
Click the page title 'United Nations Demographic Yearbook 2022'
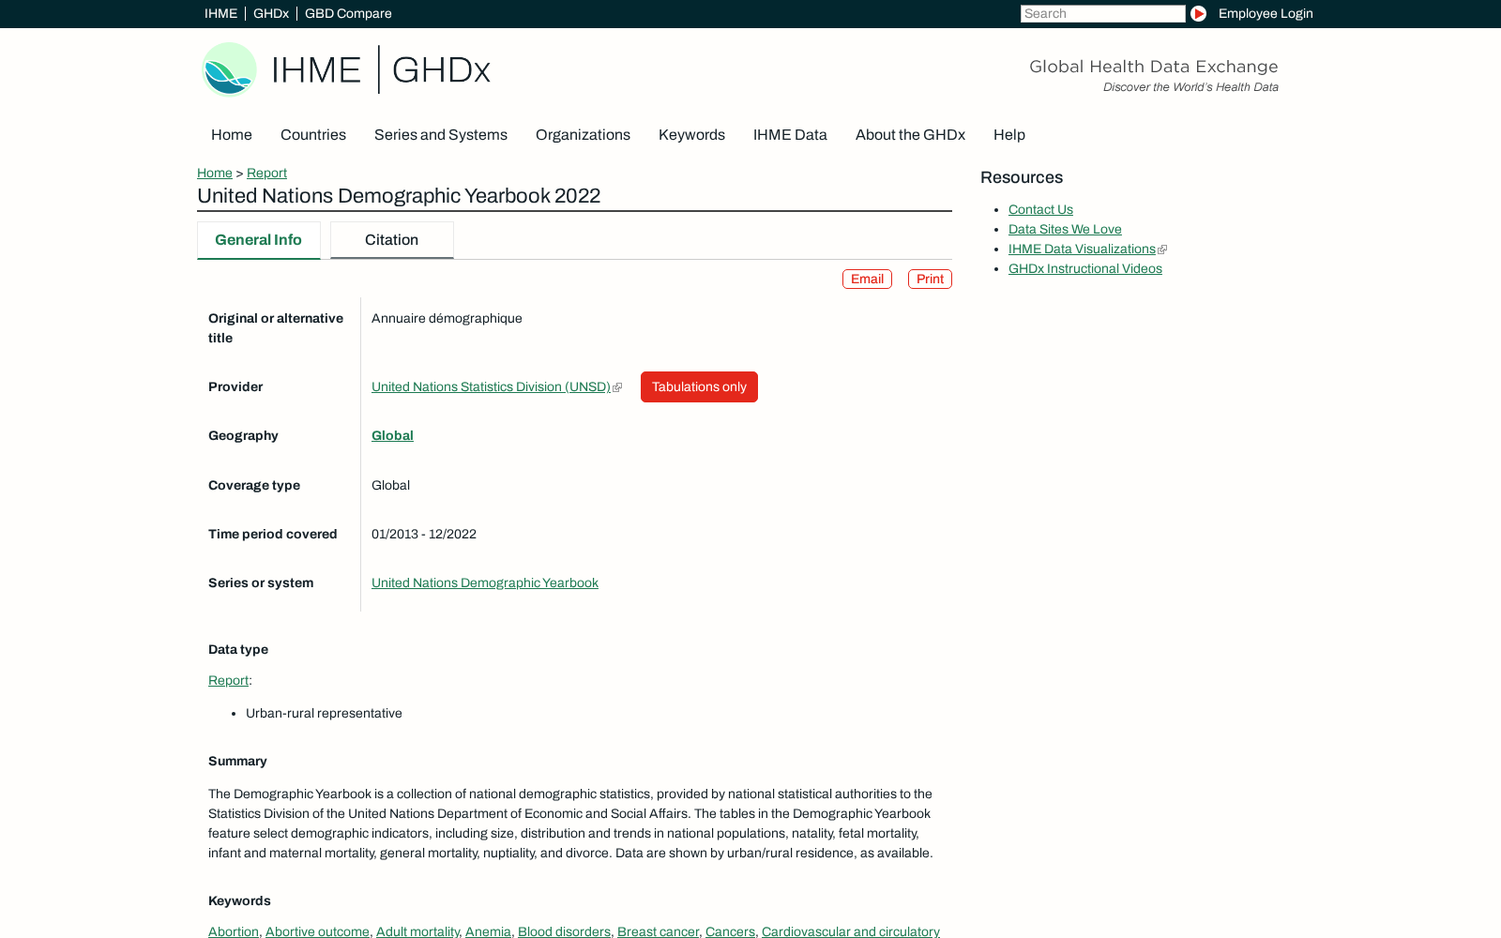399,196
